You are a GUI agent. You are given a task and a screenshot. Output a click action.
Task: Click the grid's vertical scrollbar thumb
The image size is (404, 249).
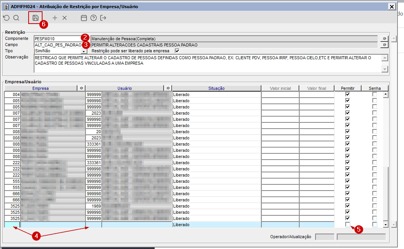(385, 194)
